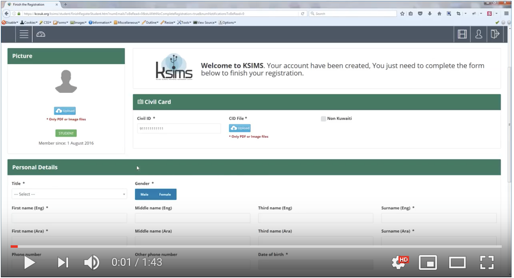The image size is (514, 278).
Task: Enter fullscreen video mode
Action: 487,262
